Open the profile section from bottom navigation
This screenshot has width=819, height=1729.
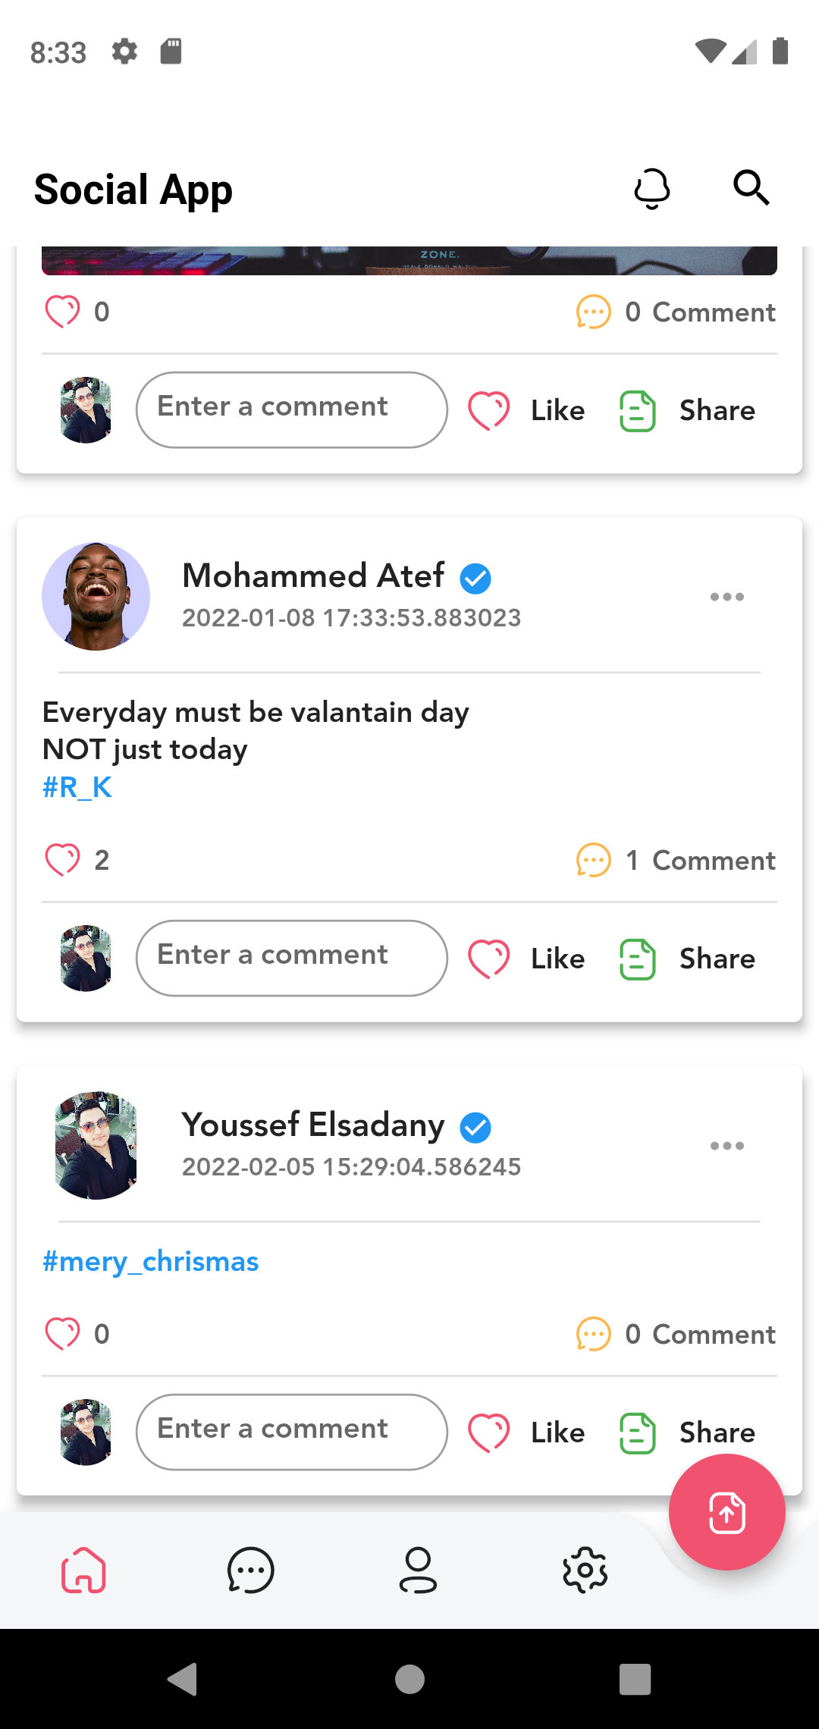click(x=418, y=1571)
